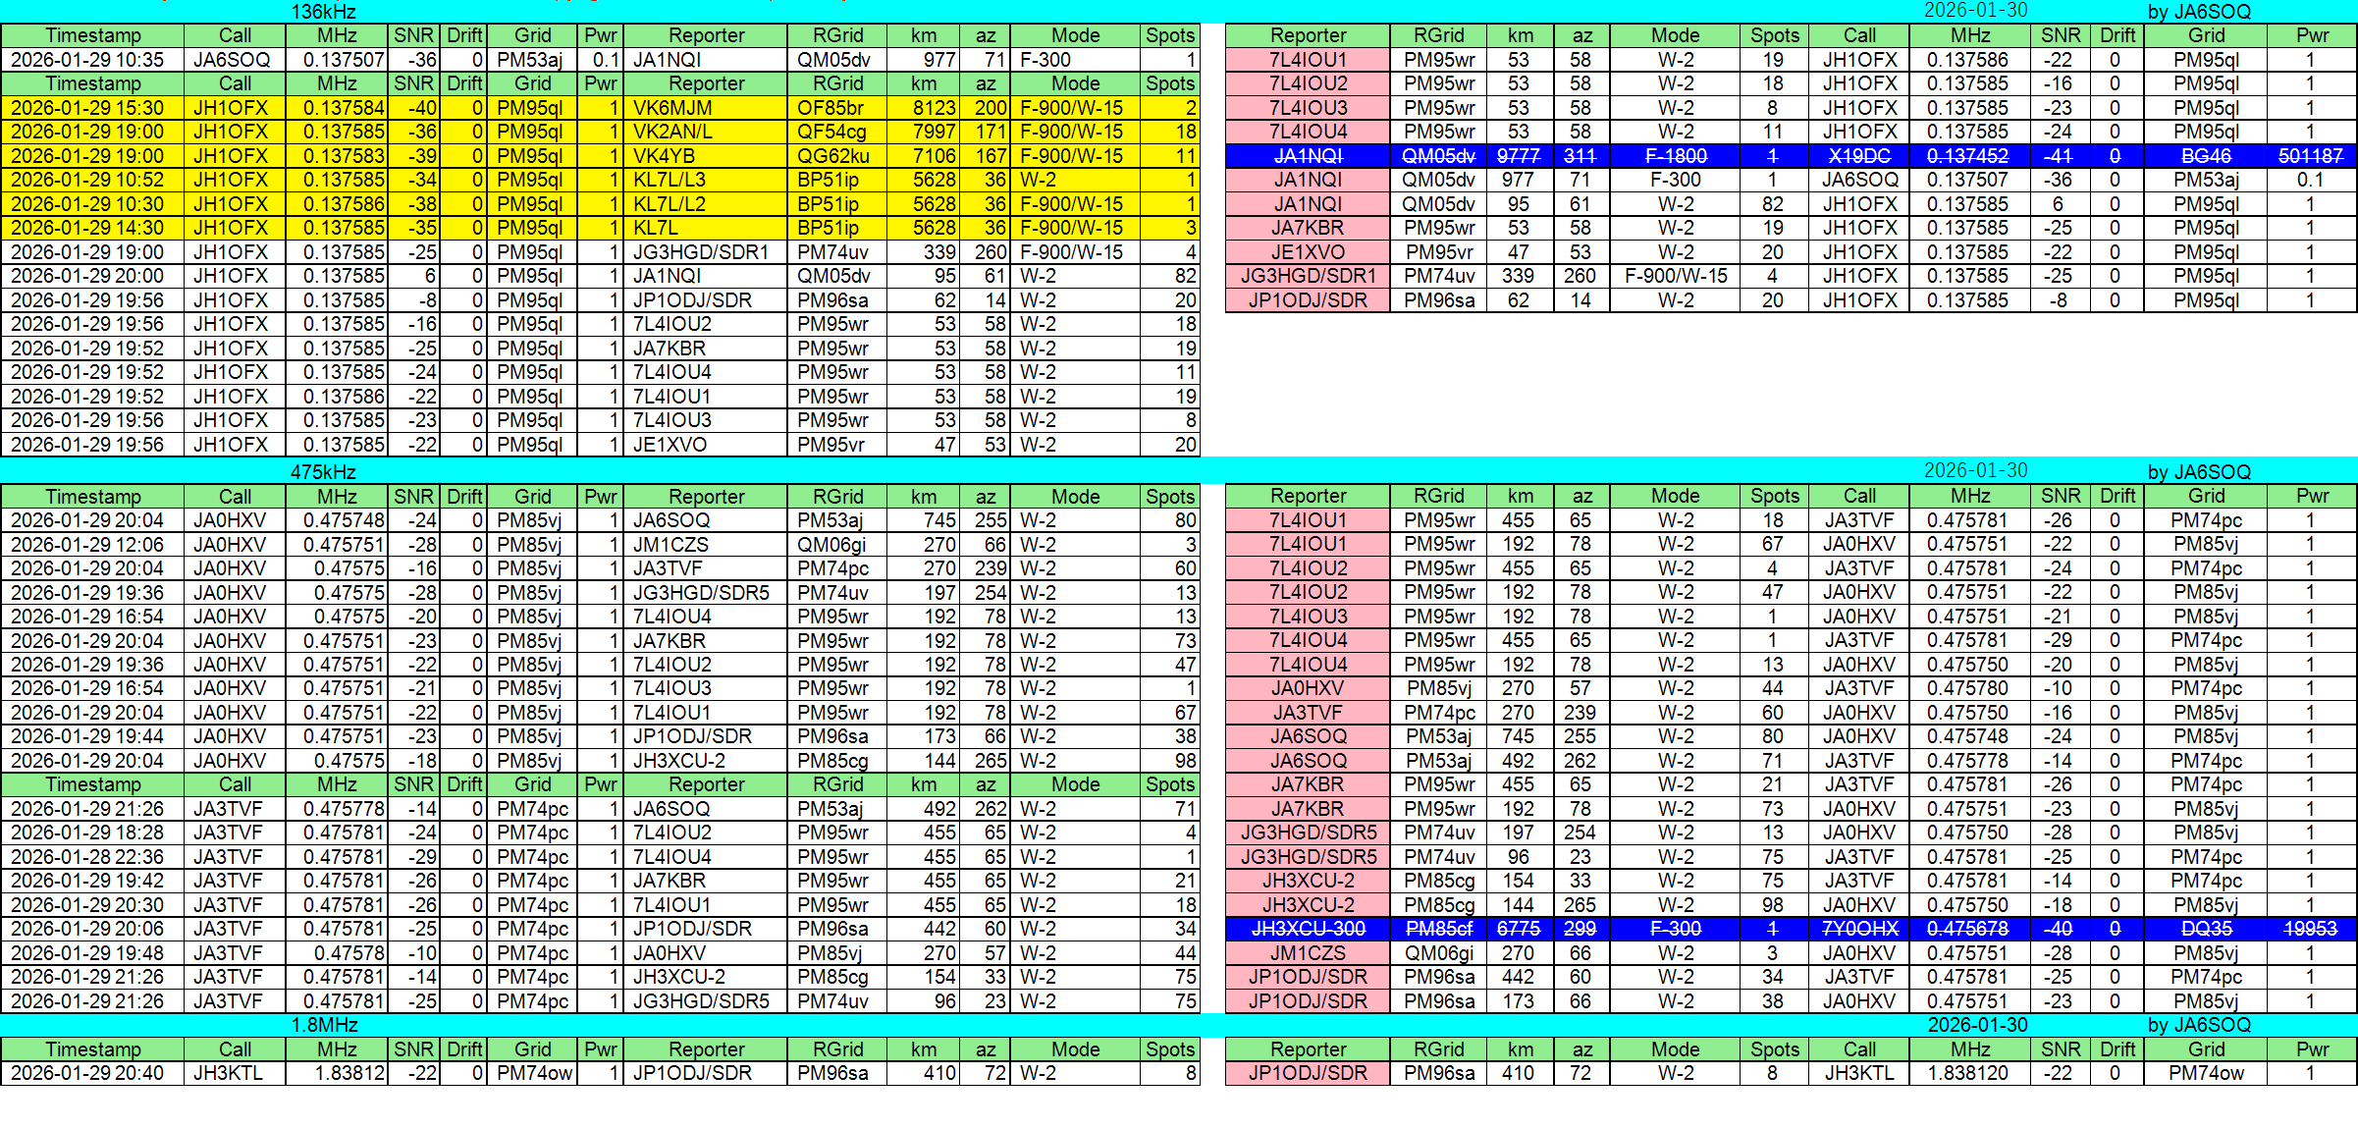
Task: Select the 1.838120 MHz cell
Action: (x=1968, y=1073)
